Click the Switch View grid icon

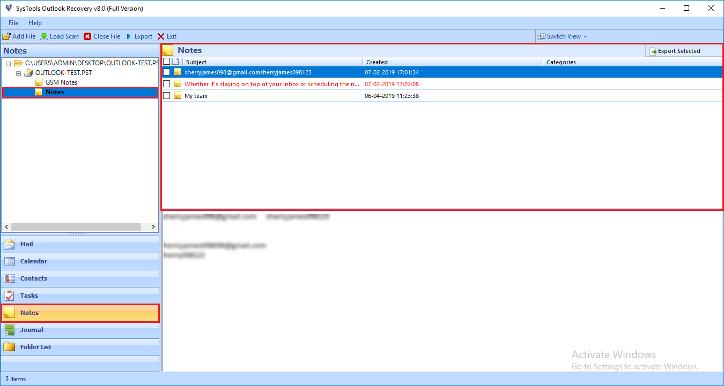541,36
